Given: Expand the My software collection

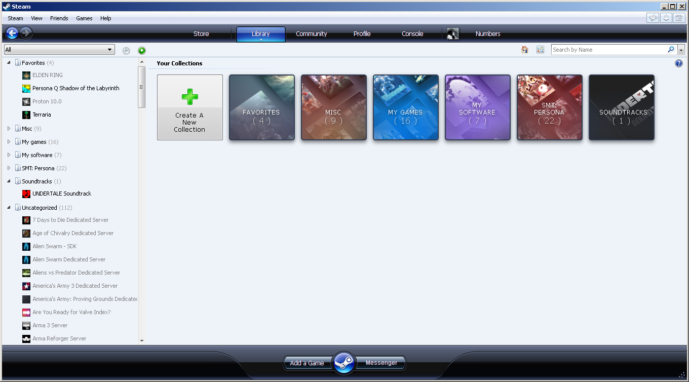Looking at the screenshot, I should 9,155.
